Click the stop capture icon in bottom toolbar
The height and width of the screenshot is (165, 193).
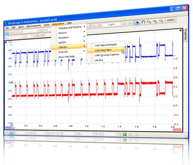pos(12,133)
